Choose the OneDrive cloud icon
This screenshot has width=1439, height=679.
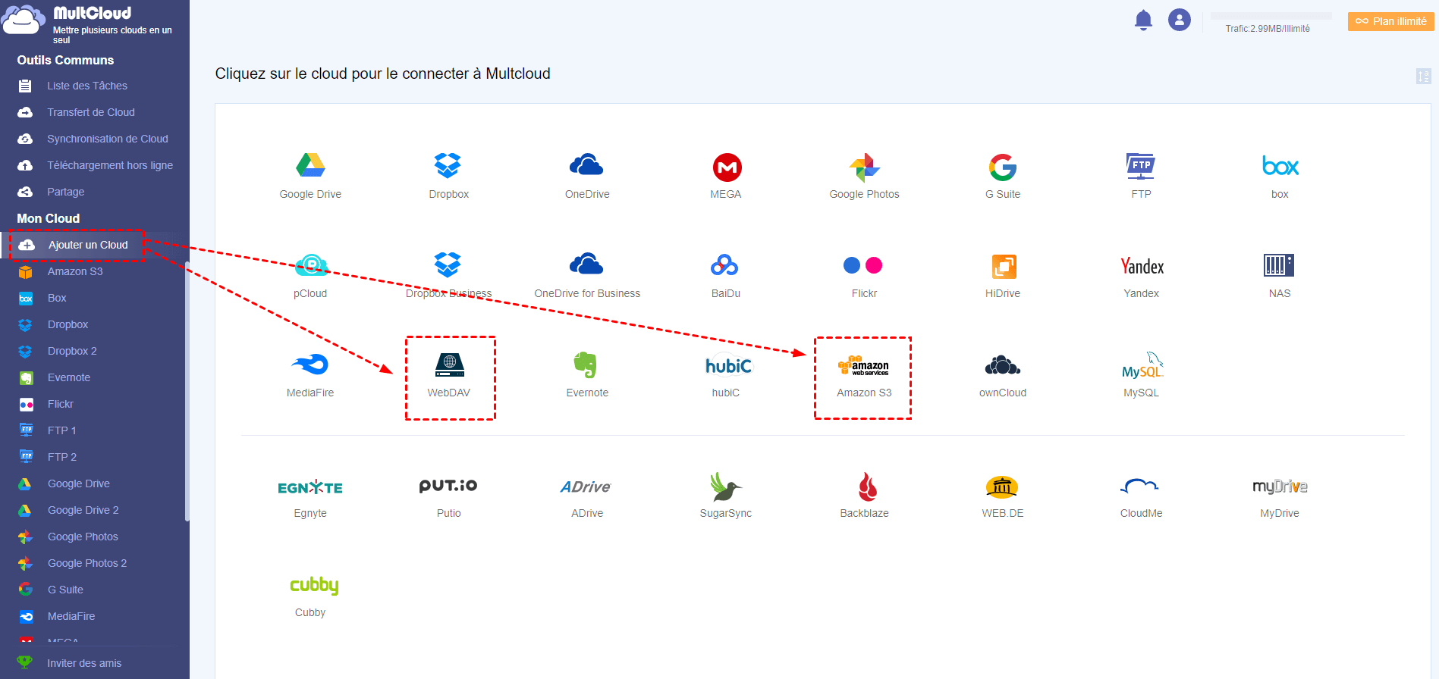coord(586,165)
